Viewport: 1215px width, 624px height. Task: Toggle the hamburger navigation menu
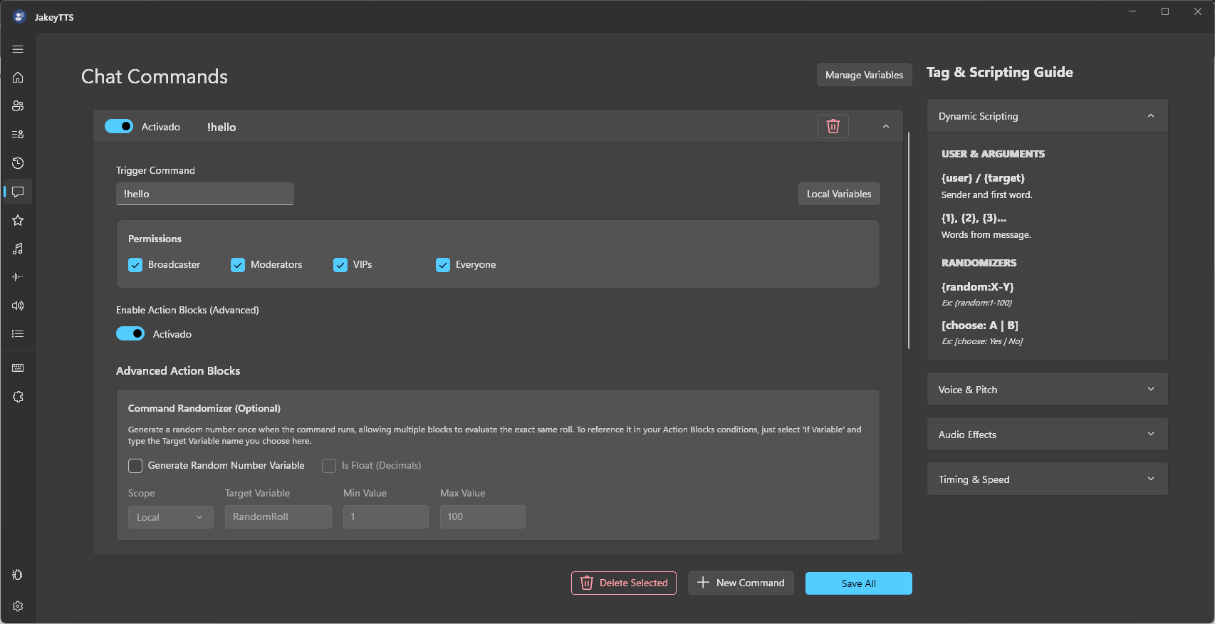pos(18,49)
